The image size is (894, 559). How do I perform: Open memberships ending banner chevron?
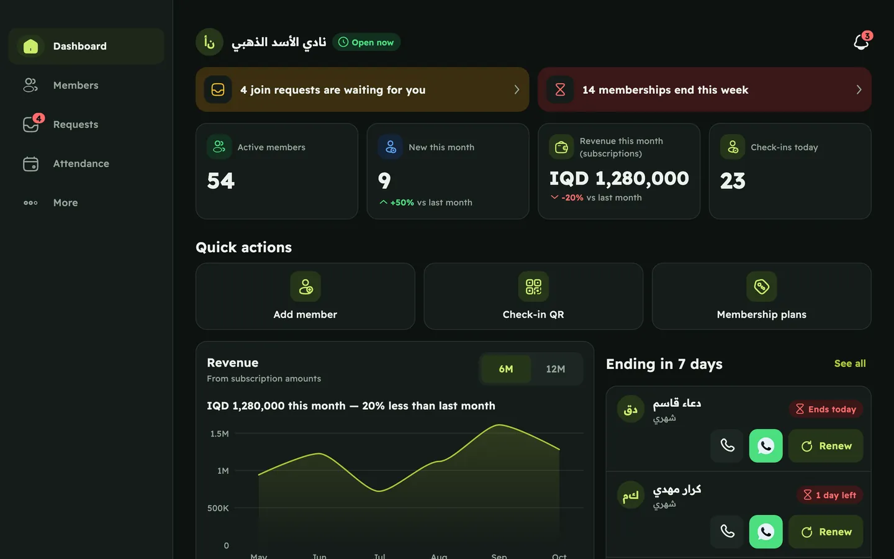(x=859, y=89)
